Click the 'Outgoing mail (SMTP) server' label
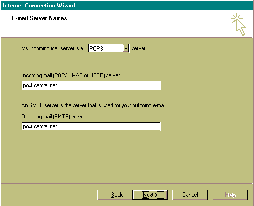Viewport: 254px width, 206px height. pos(54,117)
